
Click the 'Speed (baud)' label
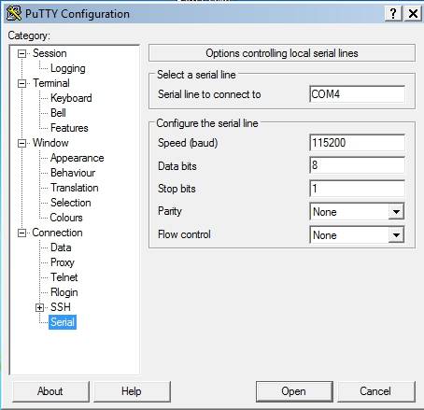tap(188, 143)
